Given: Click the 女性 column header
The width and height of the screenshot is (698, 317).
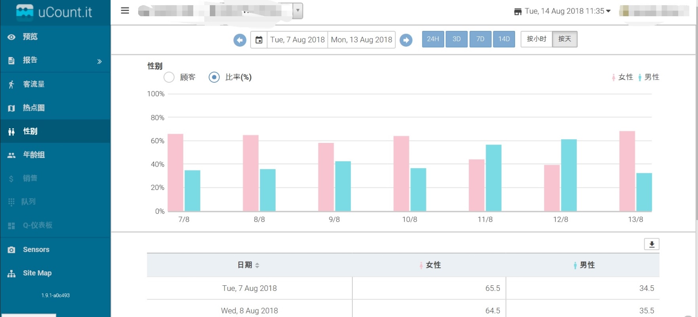Looking at the screenshot, I should (x=429, y=265).
